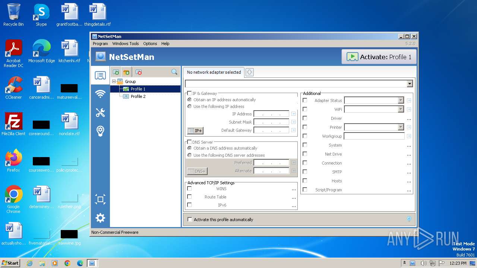This screenshot has width=477, height=268.
Task: Get current Printer via arrow icon
Action: point(409,127)
